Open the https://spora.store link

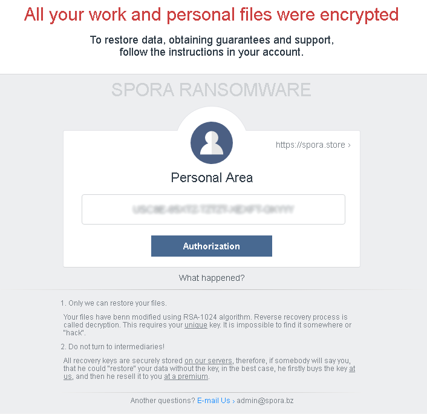313,145
